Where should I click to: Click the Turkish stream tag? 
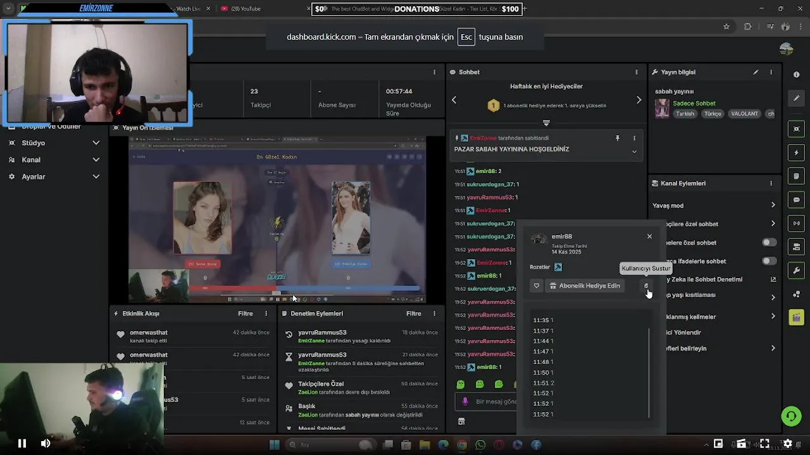click(x=685, y=114)
